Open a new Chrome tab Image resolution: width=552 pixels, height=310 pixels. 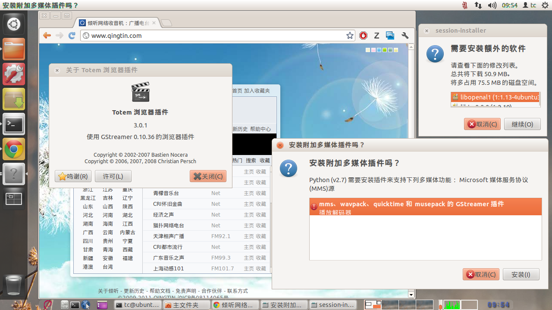166,23
